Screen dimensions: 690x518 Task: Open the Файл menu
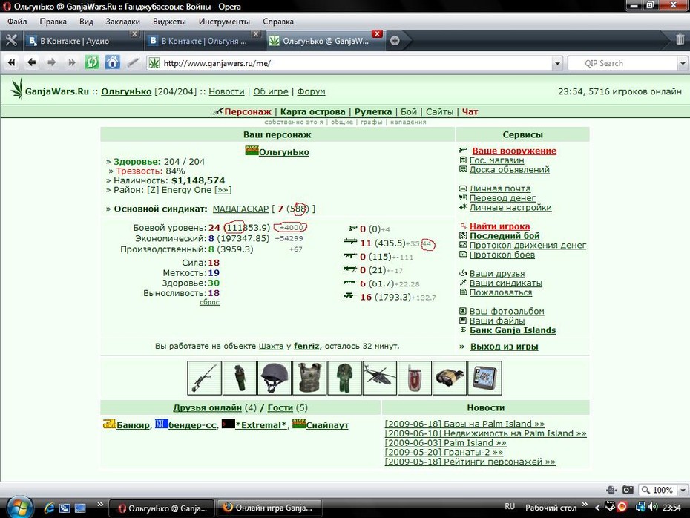pos(17,21)
